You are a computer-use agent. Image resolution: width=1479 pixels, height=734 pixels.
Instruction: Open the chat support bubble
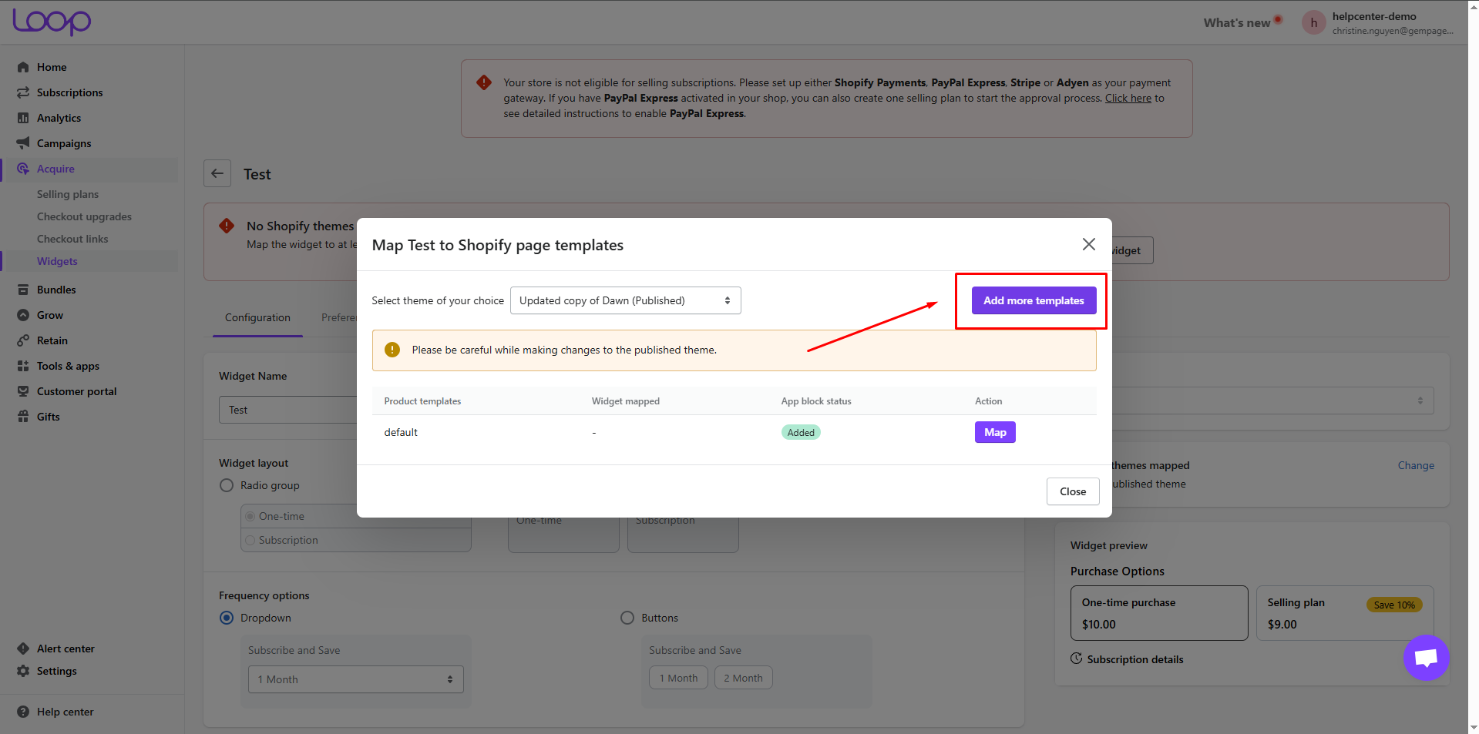(x=1426, y=658)
